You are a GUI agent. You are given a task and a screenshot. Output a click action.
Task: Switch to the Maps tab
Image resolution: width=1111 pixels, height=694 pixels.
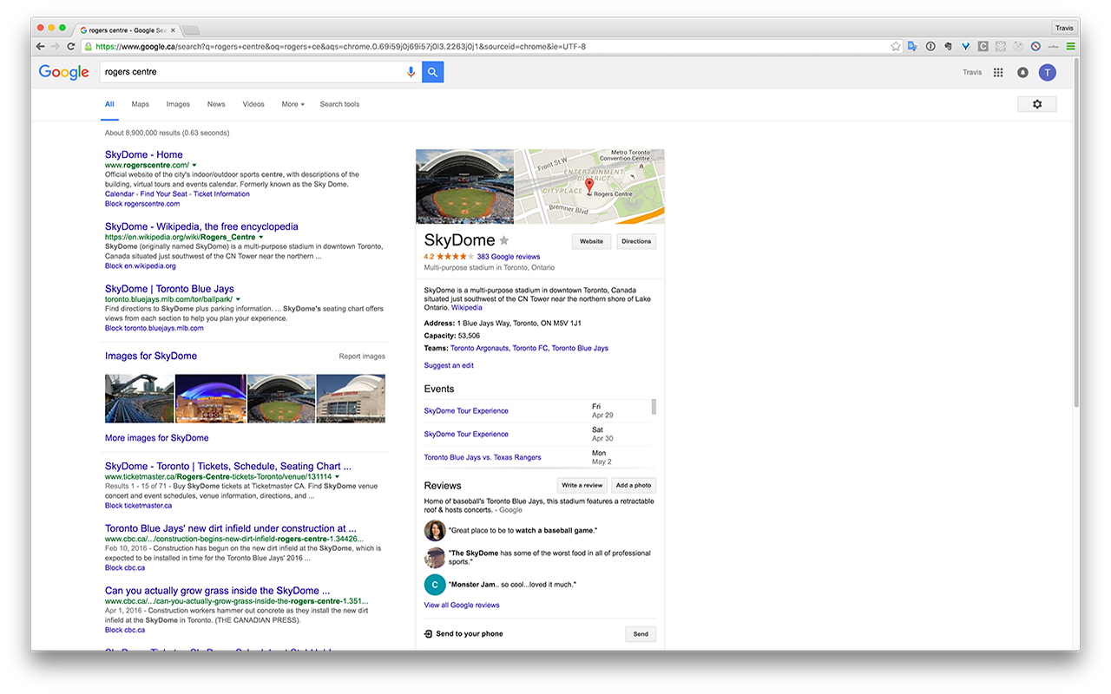141,104
